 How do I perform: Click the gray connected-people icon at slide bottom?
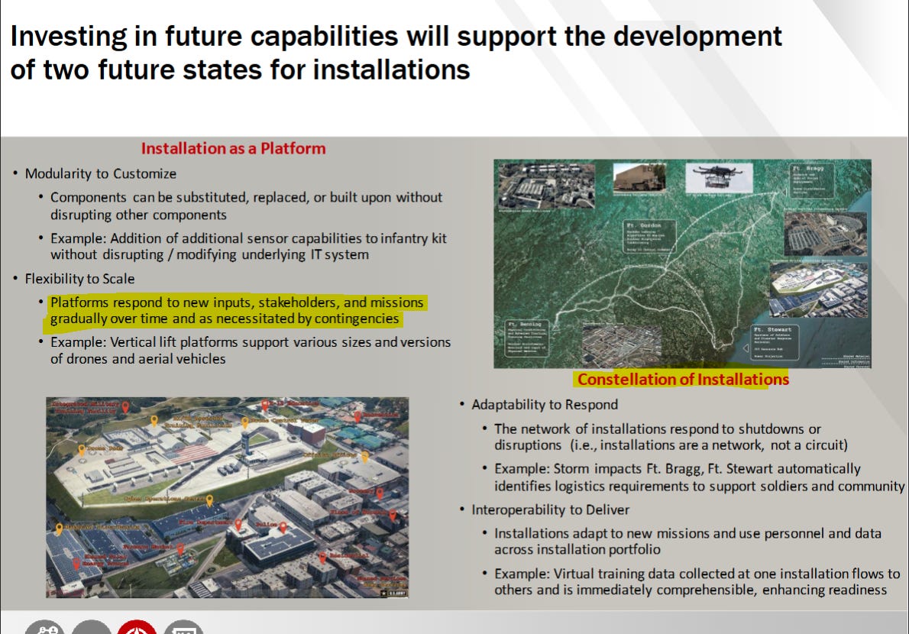pos(44,627)
